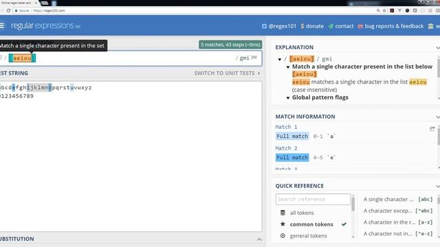Image resolution: width=440 pixels, height=247 pixels.
Task: Click the Twitter icon beside @regex101
Action: (264, 26)
